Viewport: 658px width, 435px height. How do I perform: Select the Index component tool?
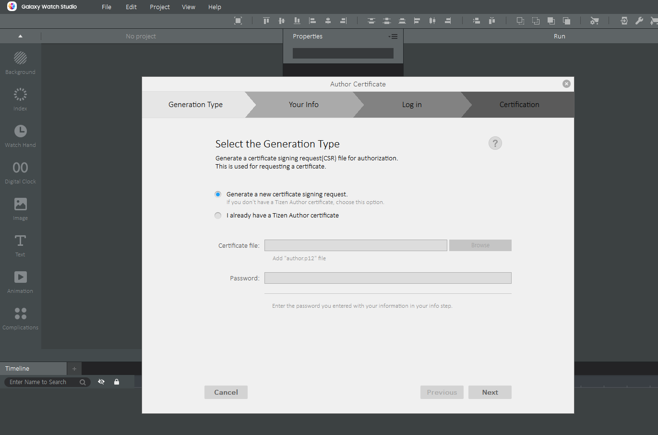tap(20, 99)
